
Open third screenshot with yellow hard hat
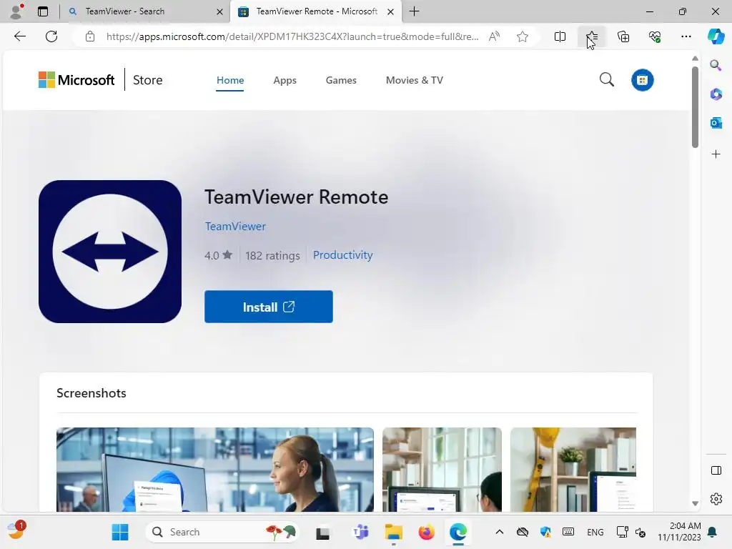tap(573, 470)
